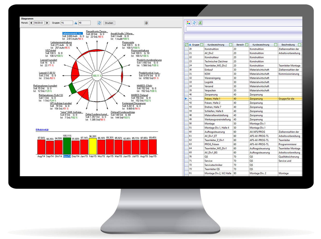
Task: Select the Schleifen, Halle 6 row
Action: 243,111
